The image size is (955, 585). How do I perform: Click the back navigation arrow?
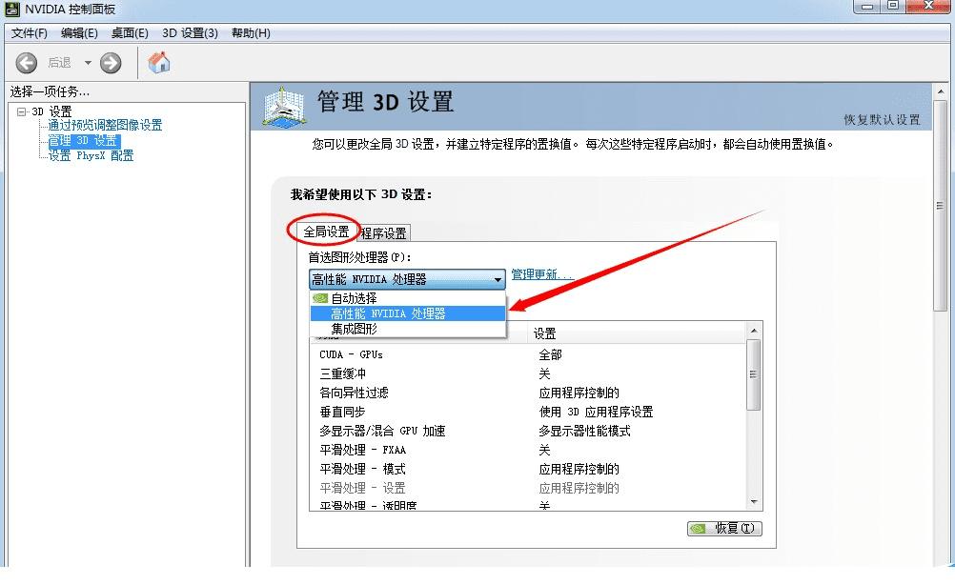26,62
